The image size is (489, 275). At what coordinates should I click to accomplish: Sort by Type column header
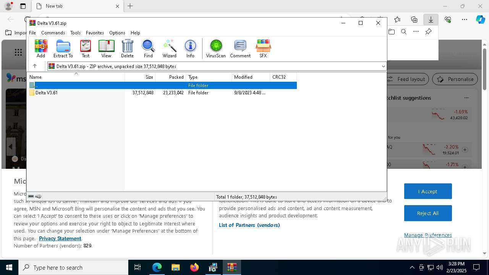click(x=209, y=77)
